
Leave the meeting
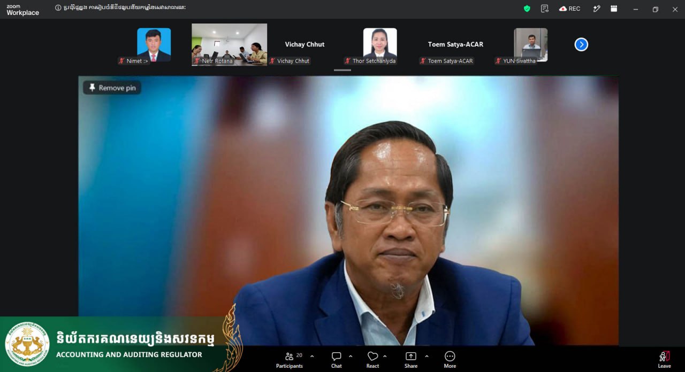[x=664, y=360]
